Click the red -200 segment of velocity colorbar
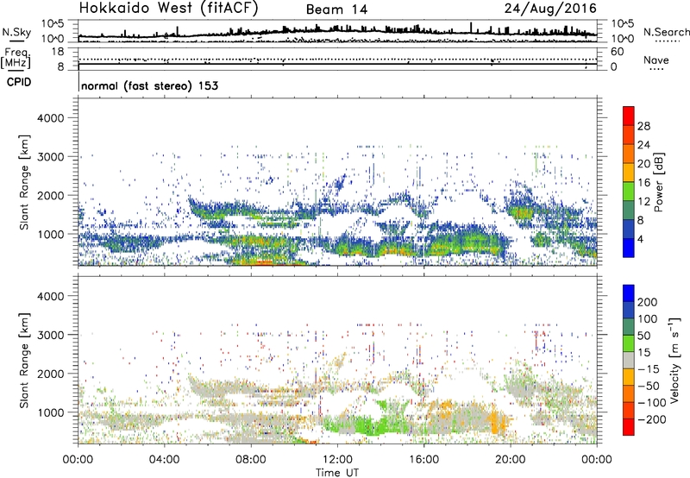690x478 pixels. [x=629, y=427]
